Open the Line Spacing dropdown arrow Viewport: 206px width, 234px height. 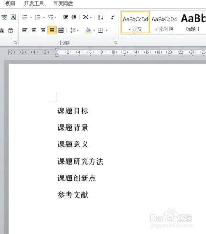(x=78, y=30)
